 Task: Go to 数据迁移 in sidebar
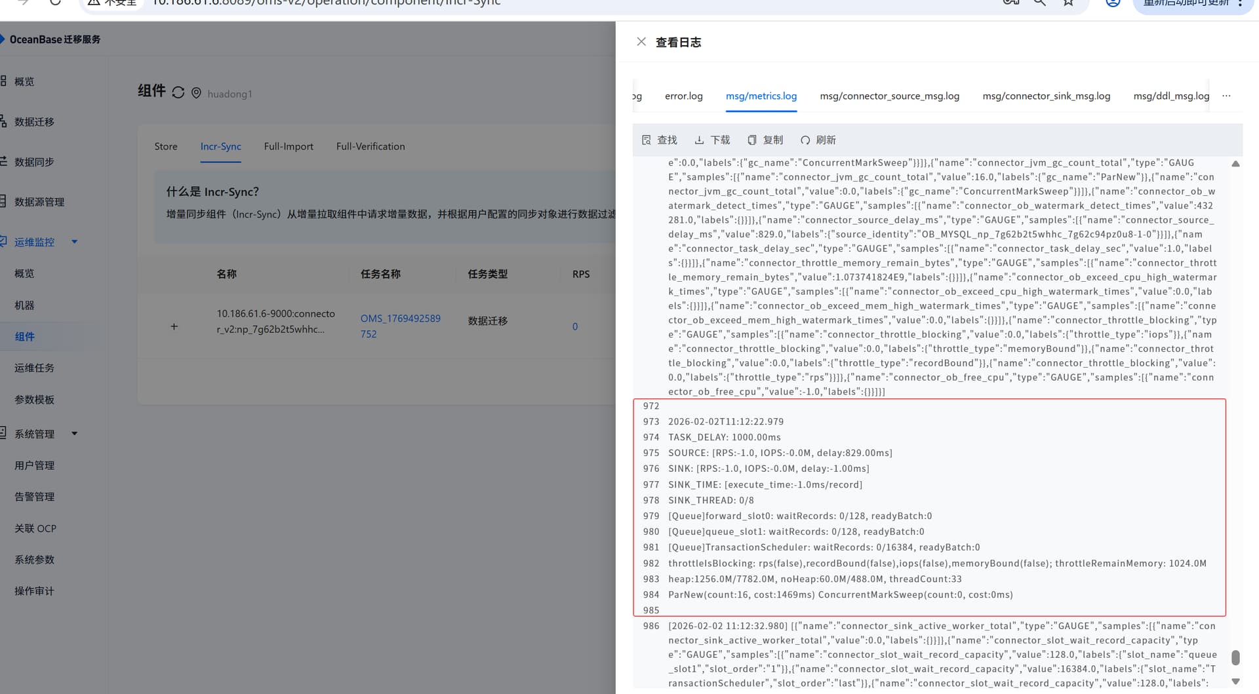(34, 122)
